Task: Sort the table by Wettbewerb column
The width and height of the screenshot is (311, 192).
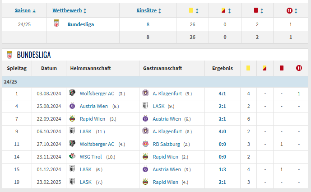Action: [70, 10]
